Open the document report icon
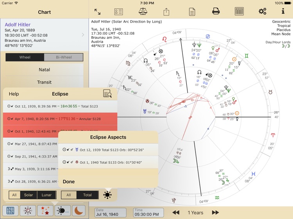293x219 pixels. point(192,12)
